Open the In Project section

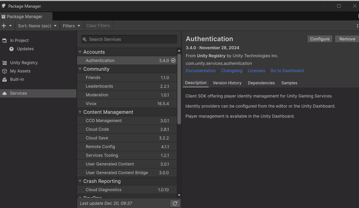point(19,41)
